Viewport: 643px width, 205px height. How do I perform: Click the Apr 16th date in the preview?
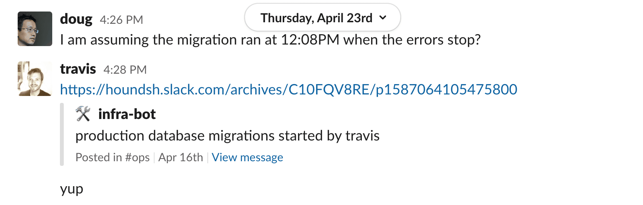pos(181,157)
